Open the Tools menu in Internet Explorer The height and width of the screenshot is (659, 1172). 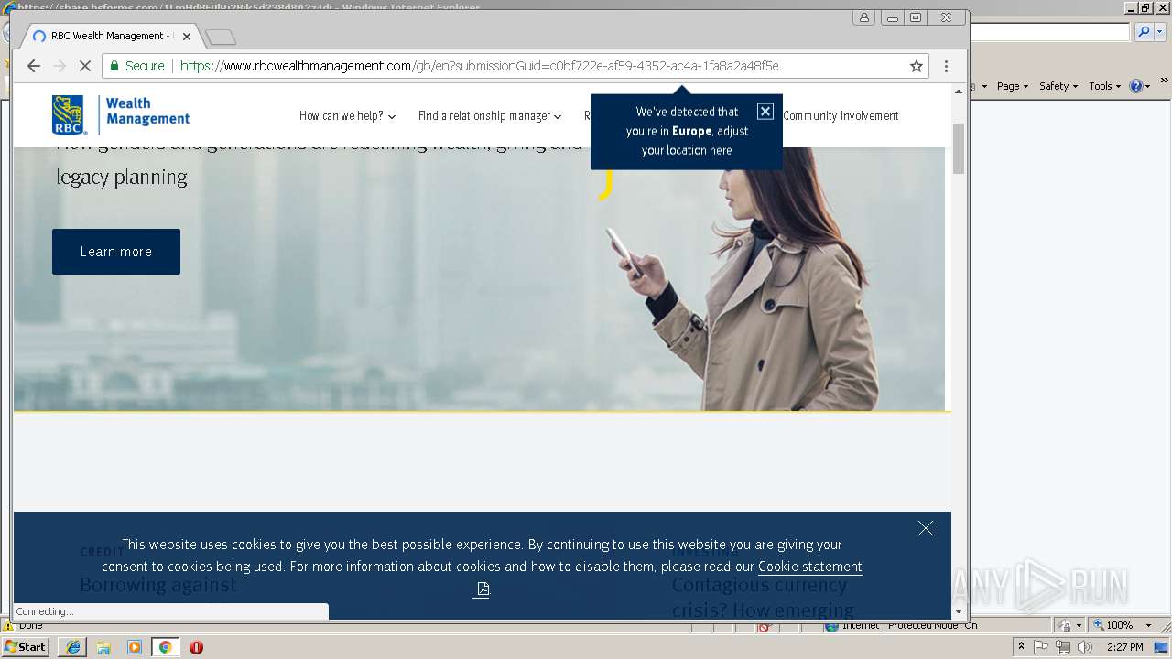pos(1104,86)
